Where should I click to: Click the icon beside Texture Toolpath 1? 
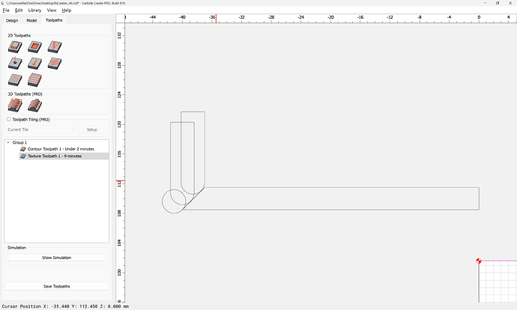tap(23, 156)
